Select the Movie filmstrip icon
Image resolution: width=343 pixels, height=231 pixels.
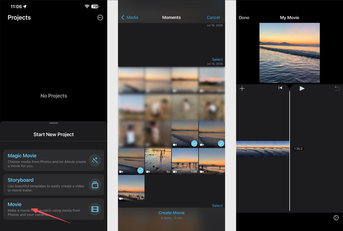(95, 209)
